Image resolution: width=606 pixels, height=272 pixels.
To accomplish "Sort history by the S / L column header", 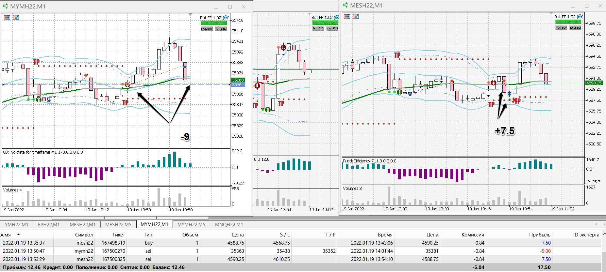I will click(285, 234).
